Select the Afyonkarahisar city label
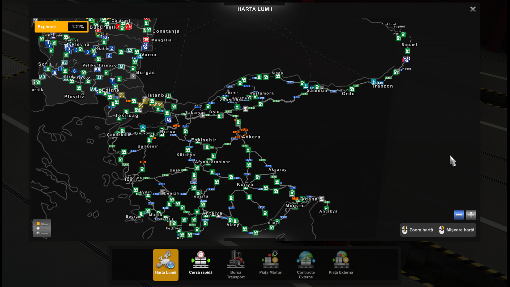 [x=212, y=162]
